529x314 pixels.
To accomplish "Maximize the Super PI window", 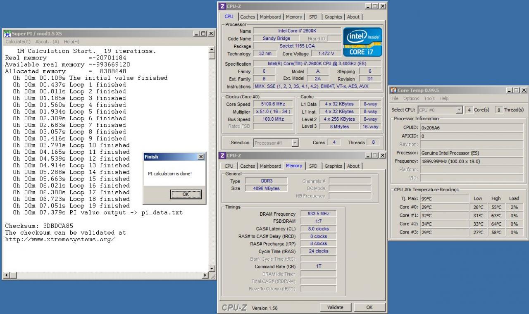I will [204, 33].
